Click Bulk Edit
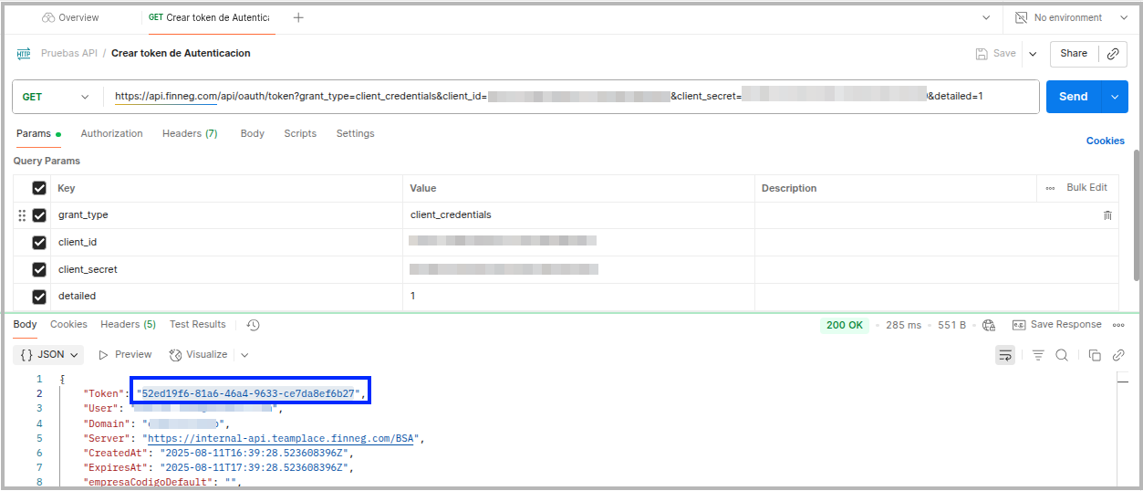The height and width of the screenshot is (491, 1143). click(1086, 188)
